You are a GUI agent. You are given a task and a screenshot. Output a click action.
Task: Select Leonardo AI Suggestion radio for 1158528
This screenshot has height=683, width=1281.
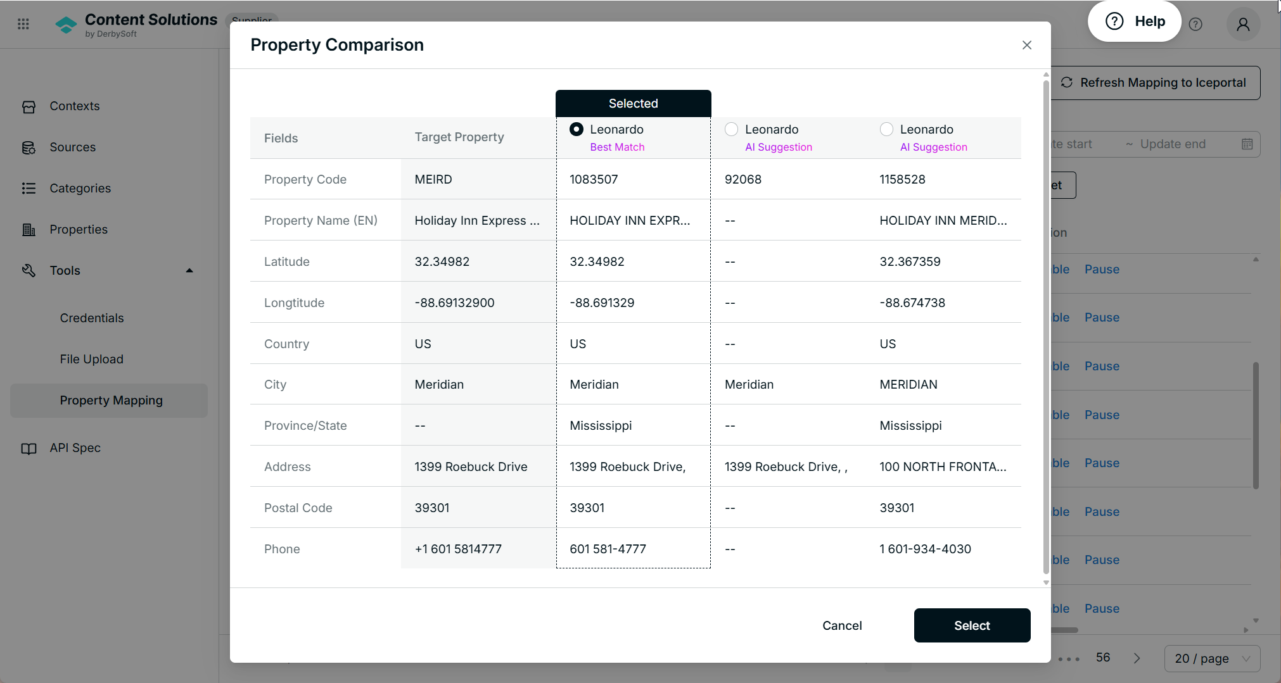coord(886,130)
